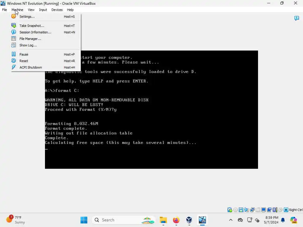
Task: Click the V chip virtualization status icon
Action: pyautogui.click(x=275, y=210)
